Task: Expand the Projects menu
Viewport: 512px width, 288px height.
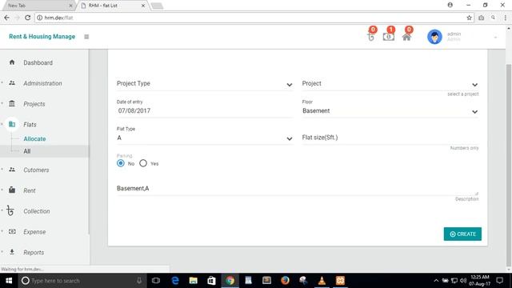Action: (x=34, y=104)
